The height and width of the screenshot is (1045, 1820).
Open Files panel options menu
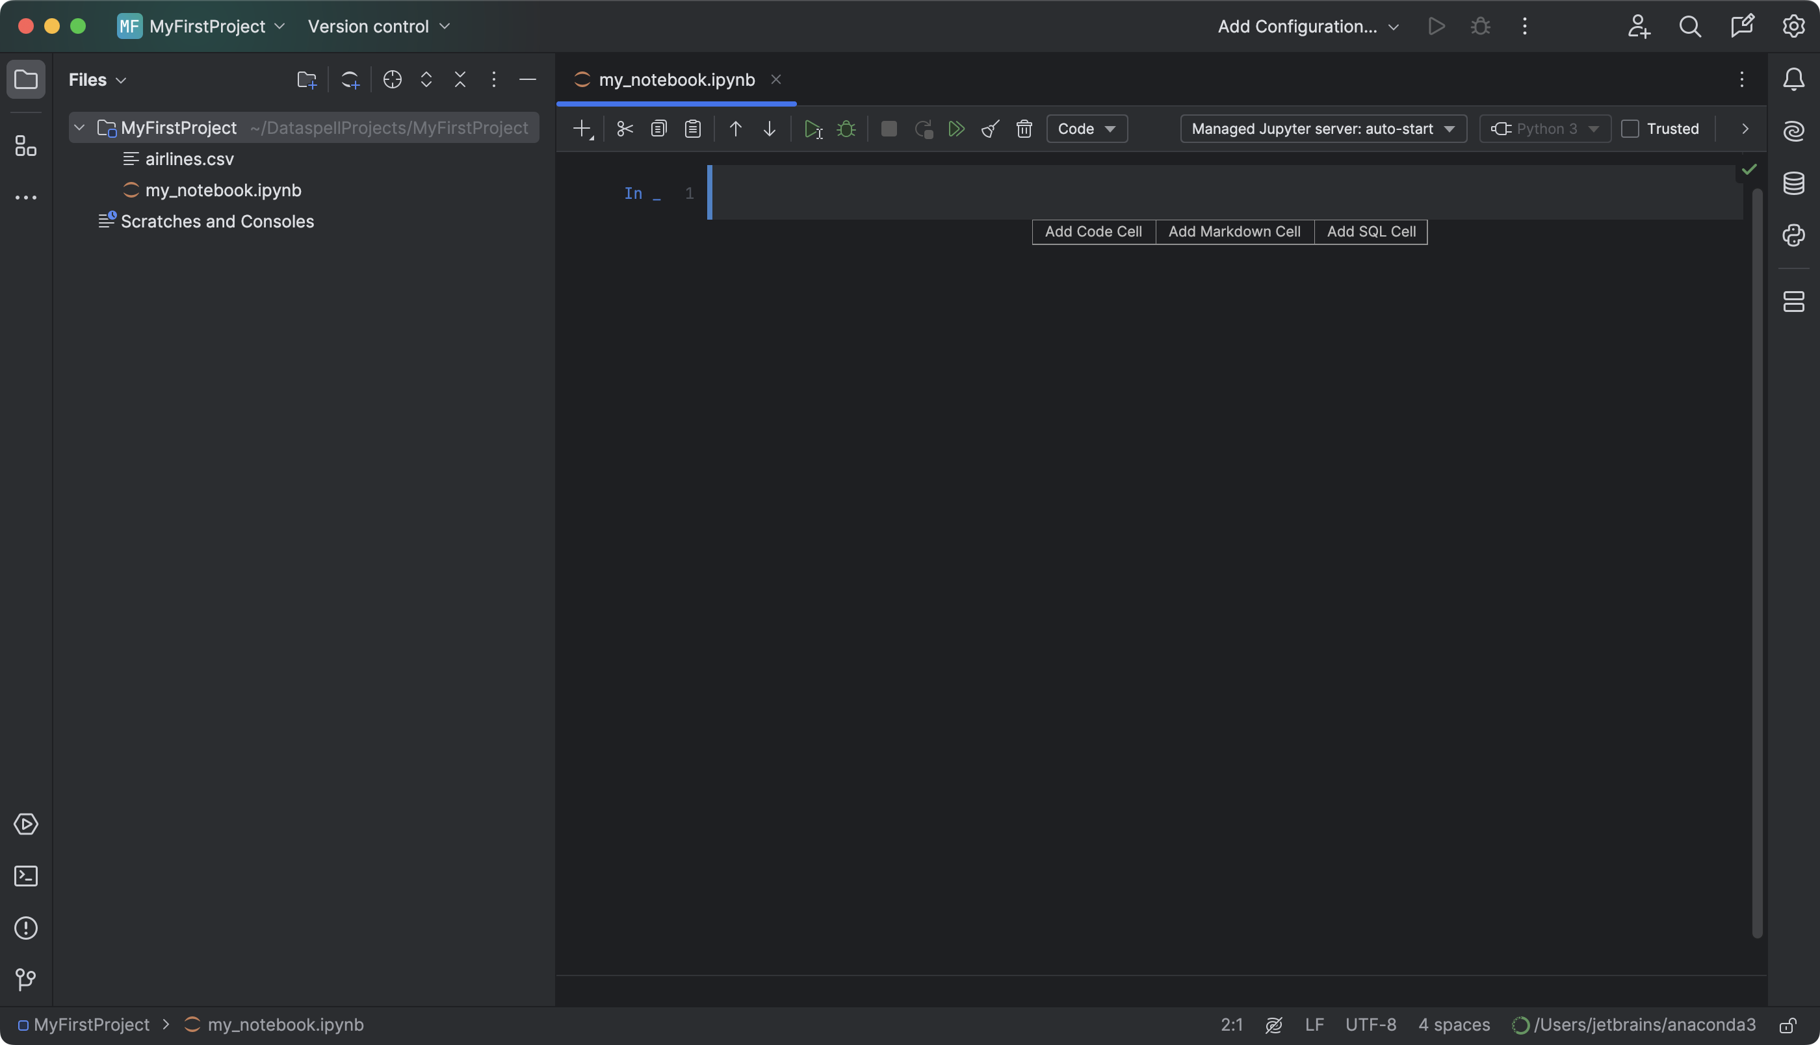click(494, 79)
